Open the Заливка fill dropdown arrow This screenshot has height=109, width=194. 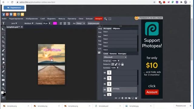tap(118, 68)
